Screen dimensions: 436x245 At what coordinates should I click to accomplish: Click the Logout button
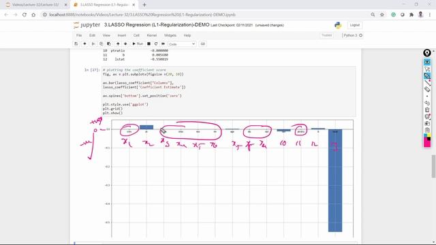click(354, 25)
